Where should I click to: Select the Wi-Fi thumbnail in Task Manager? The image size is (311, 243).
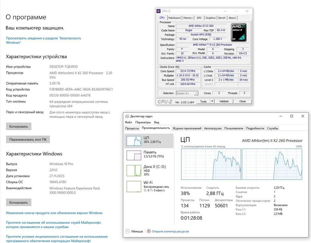pos(134,186)
